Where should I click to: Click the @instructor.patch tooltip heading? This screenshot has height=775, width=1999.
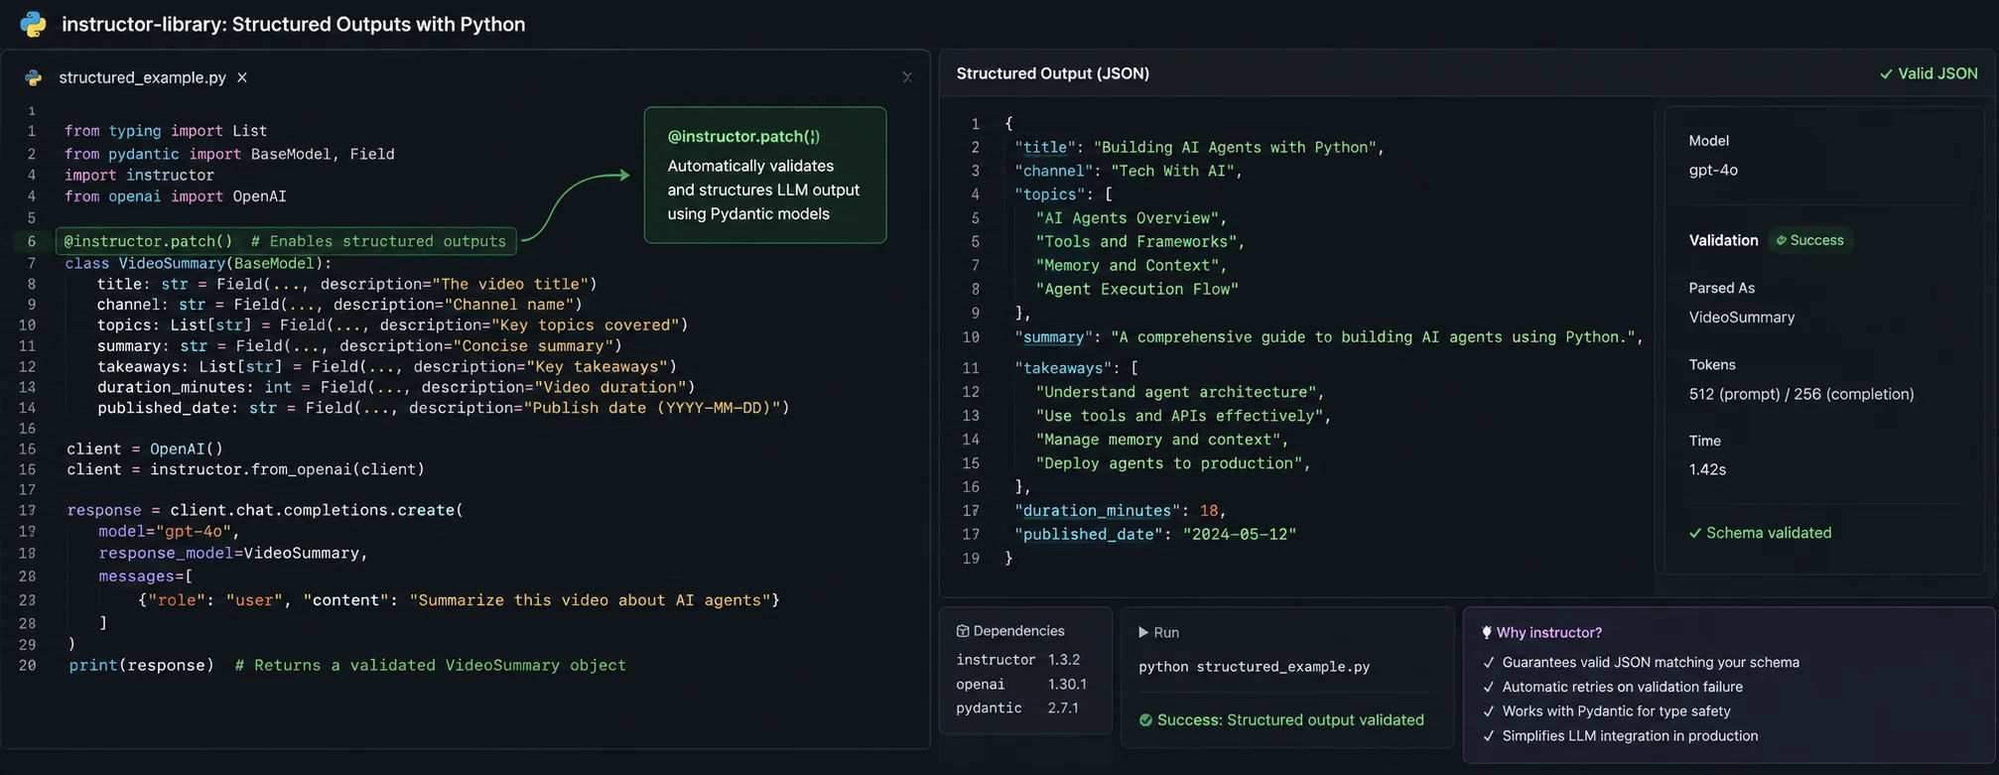743,137
